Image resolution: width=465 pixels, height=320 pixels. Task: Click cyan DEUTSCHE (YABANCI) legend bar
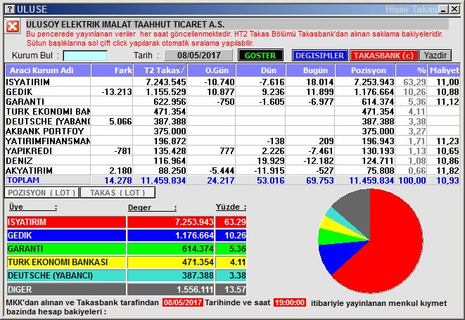click(66, 276)
